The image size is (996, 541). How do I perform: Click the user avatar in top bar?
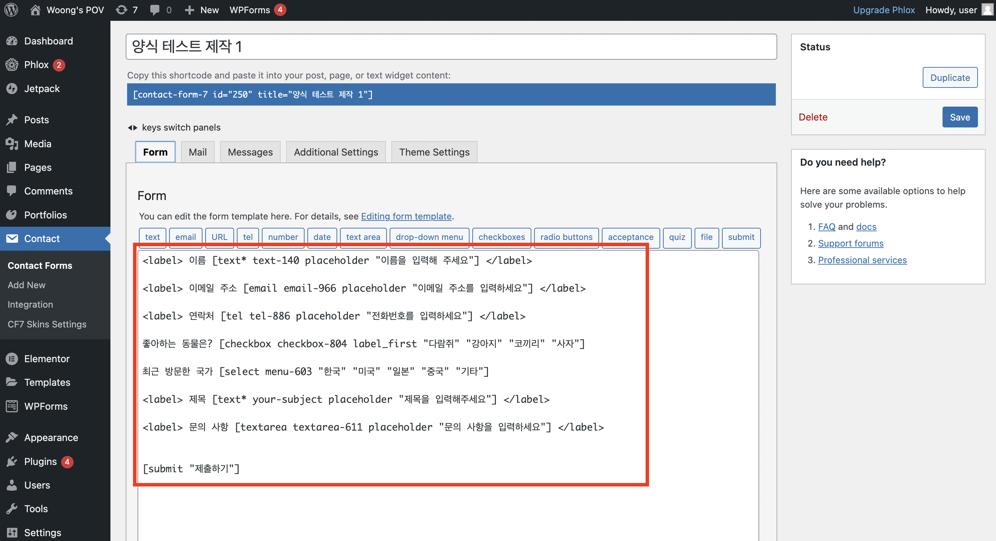[x=987, y=9]
